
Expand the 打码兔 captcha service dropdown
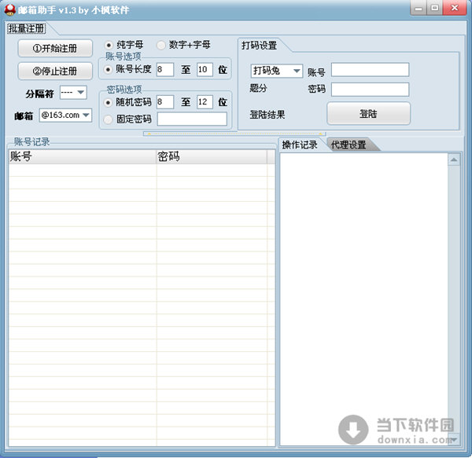(x=276, y=71)
